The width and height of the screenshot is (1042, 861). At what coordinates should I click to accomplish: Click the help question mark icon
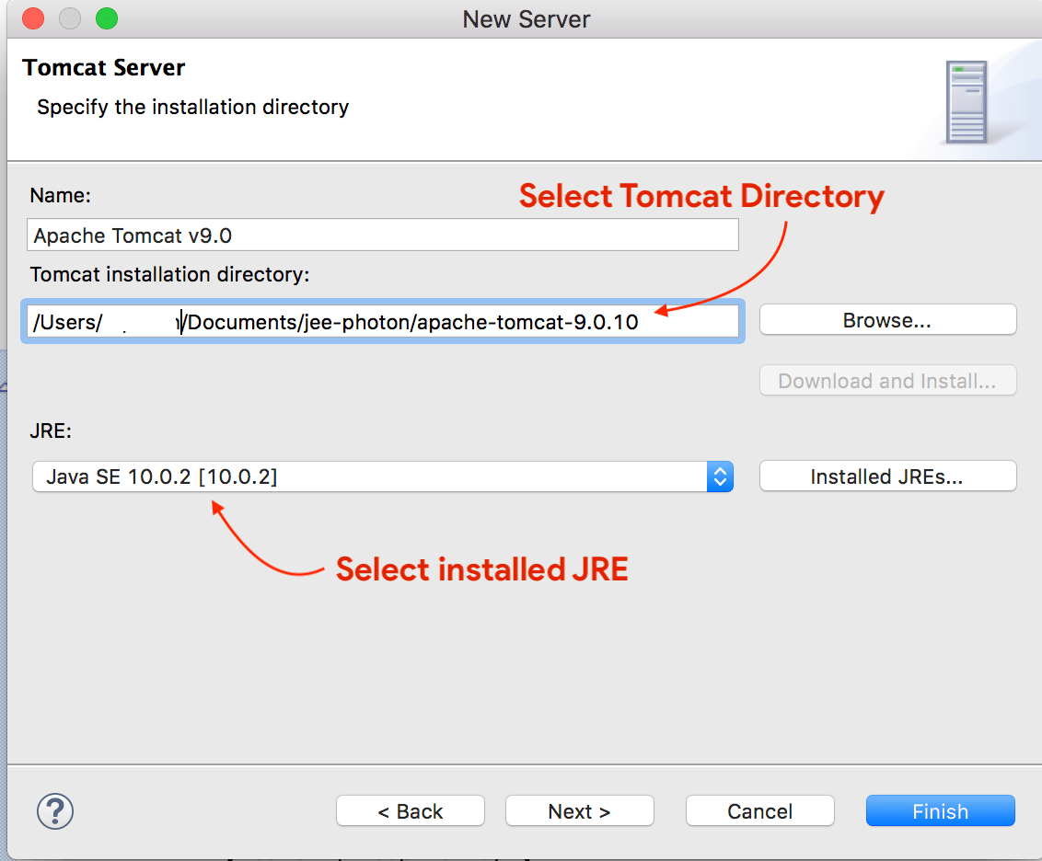click(x=55, y=811)
